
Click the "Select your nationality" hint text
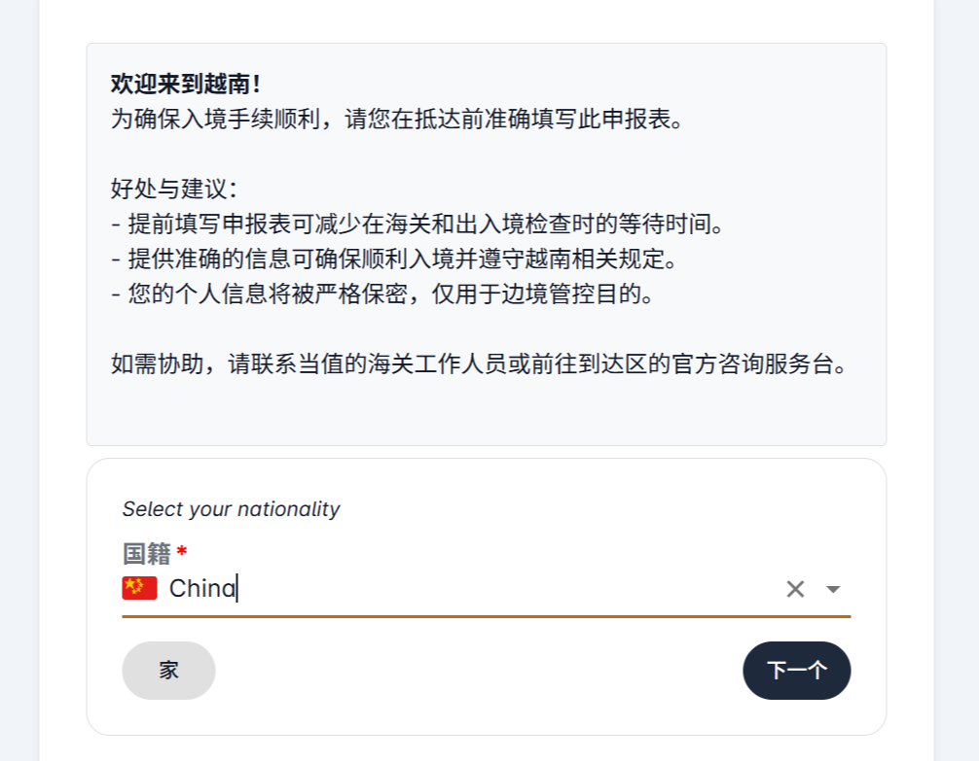[232, 509]
